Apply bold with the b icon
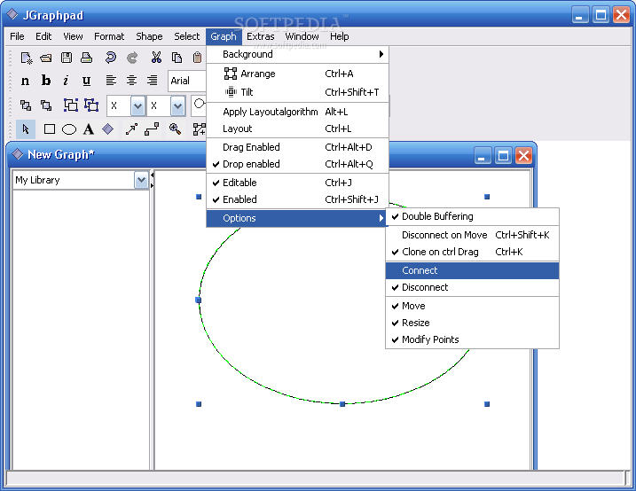The width and height of the screenshot is (636, 491). pyautogui.click(x=46, y=81)
